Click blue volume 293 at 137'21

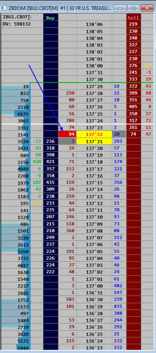(118, 141)
